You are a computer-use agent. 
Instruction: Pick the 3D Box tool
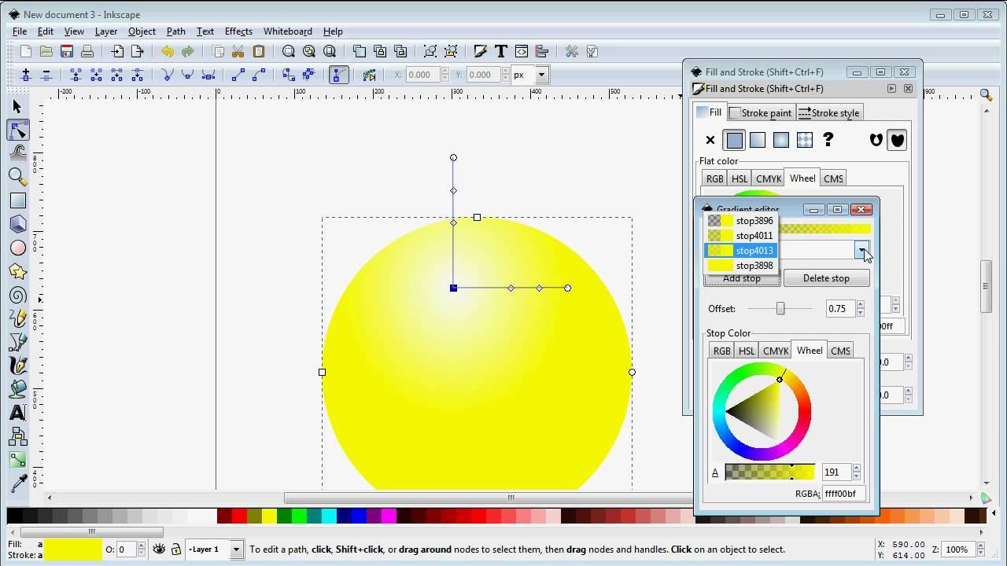(17, 224)
